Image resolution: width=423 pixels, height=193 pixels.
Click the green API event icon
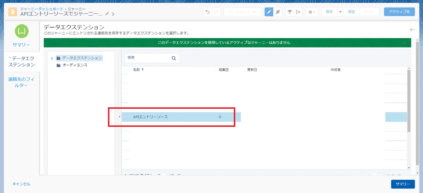click(22, 31)
